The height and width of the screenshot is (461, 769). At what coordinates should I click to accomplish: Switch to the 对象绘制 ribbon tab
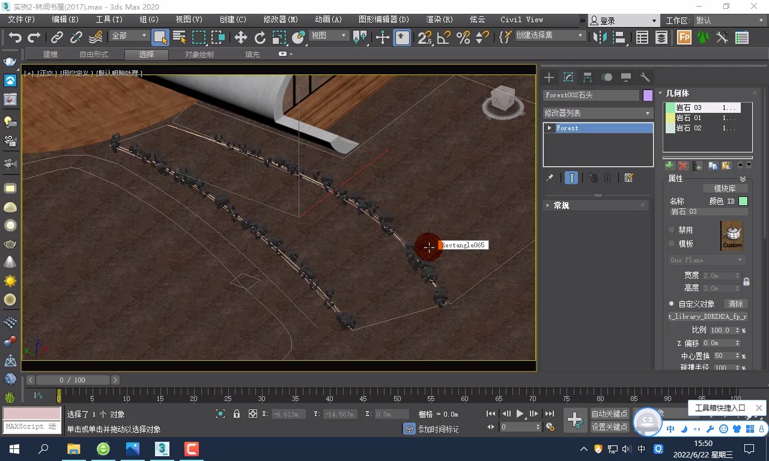click(199, 55)
